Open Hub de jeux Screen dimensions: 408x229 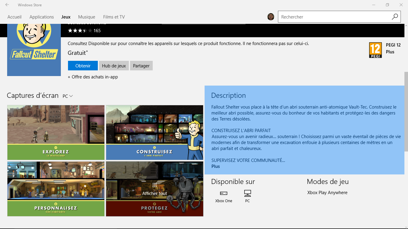(x=114, y=66)
